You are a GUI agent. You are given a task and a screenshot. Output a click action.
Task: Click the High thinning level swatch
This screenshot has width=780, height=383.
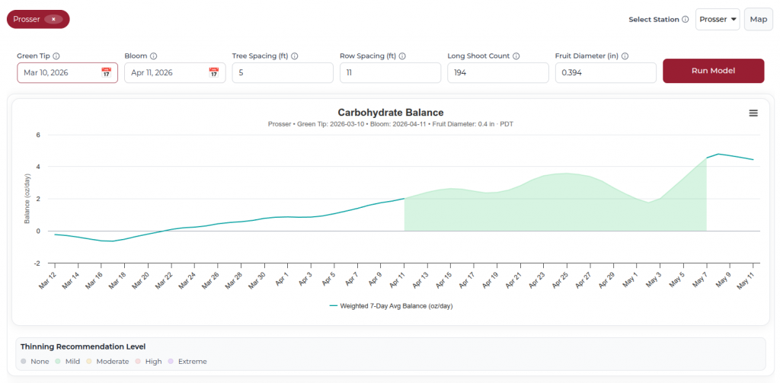[x=139, y=362]
